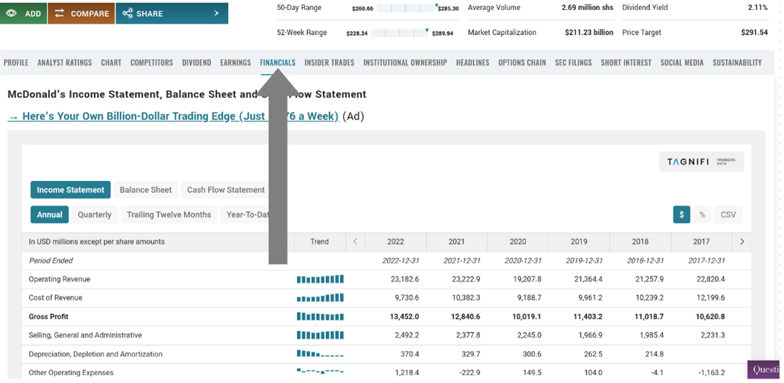Screen dimensions: 784x383
Task: Open the Billion-Dollar Trading Edge ad link
Action: click(x=172, y=116)
